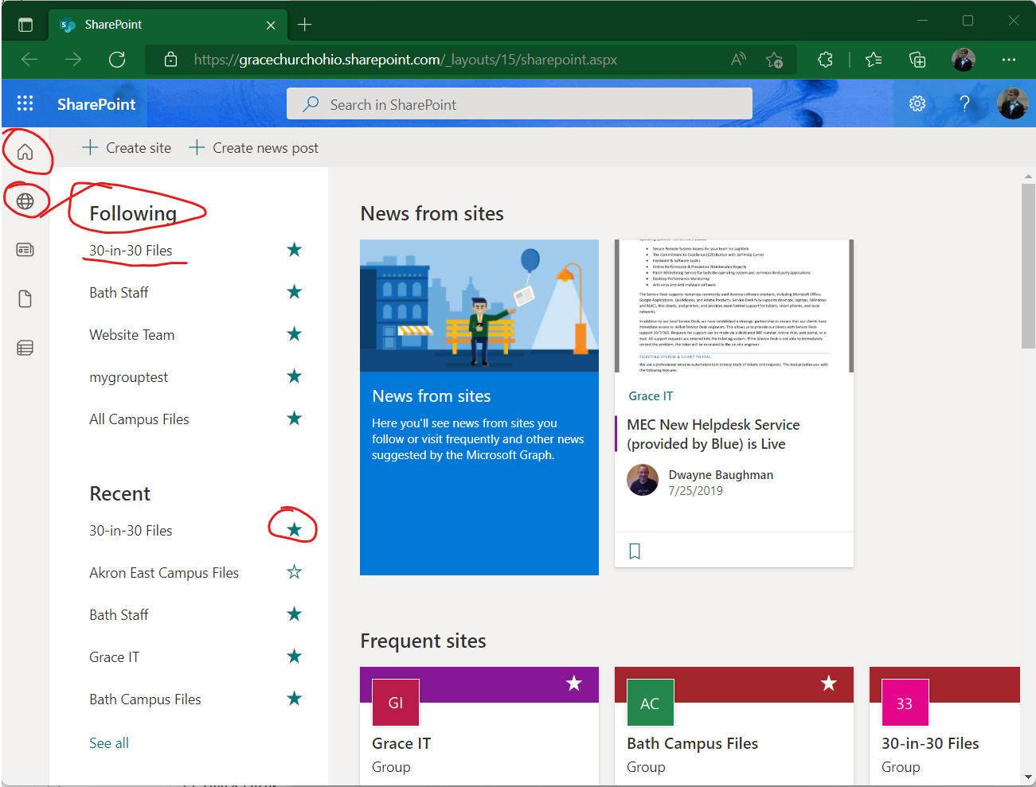
Task: Open the browser profile avatar
Action: pos(964,60)
